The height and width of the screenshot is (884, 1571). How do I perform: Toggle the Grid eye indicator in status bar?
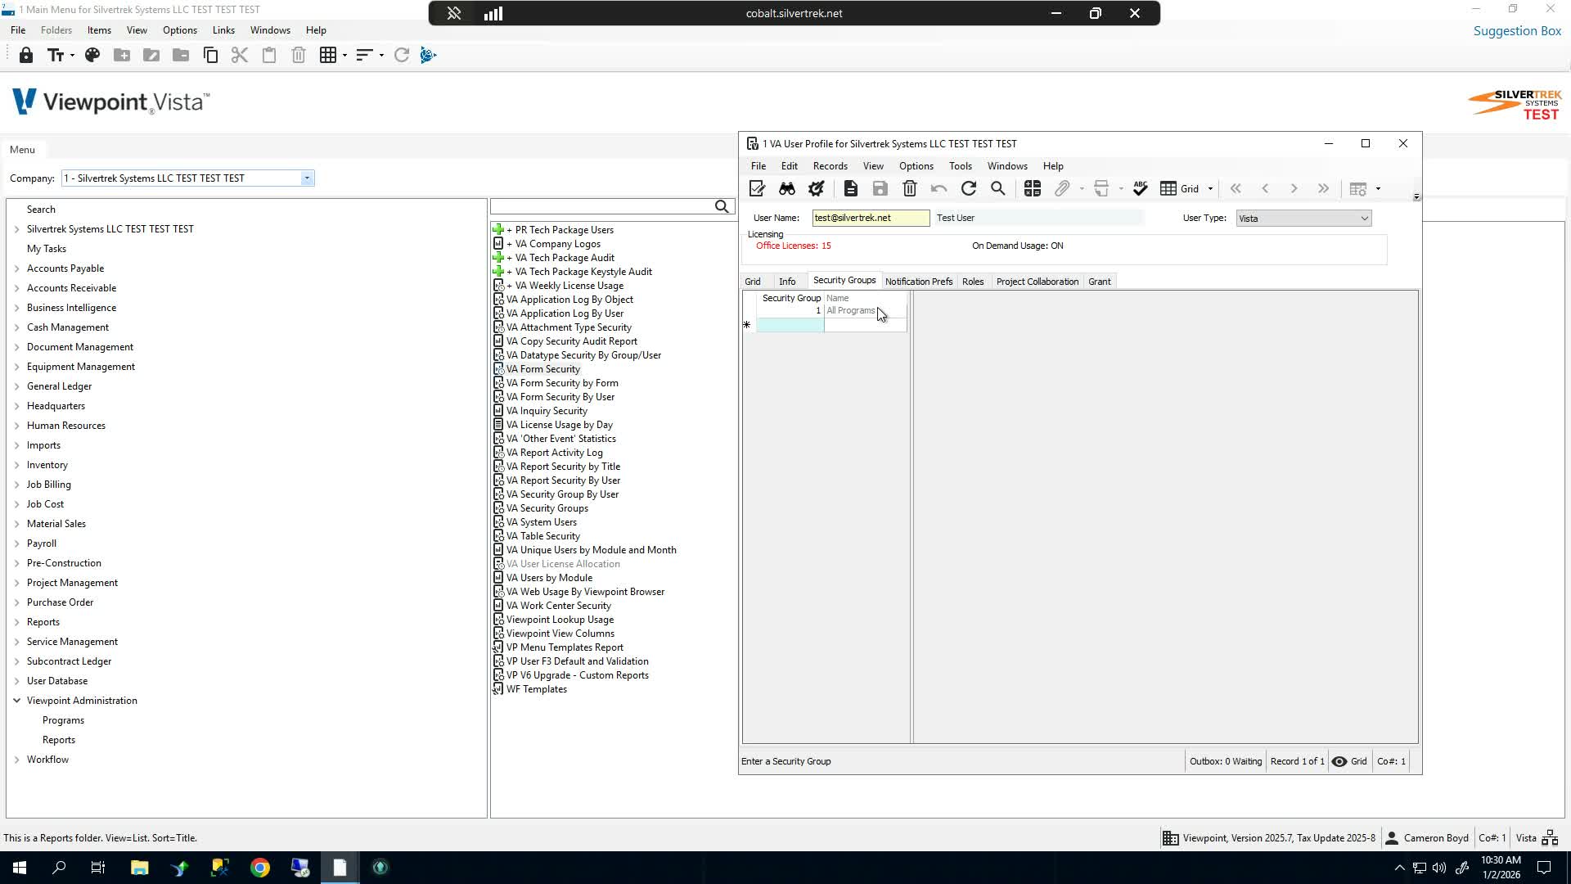[1339, 761]
